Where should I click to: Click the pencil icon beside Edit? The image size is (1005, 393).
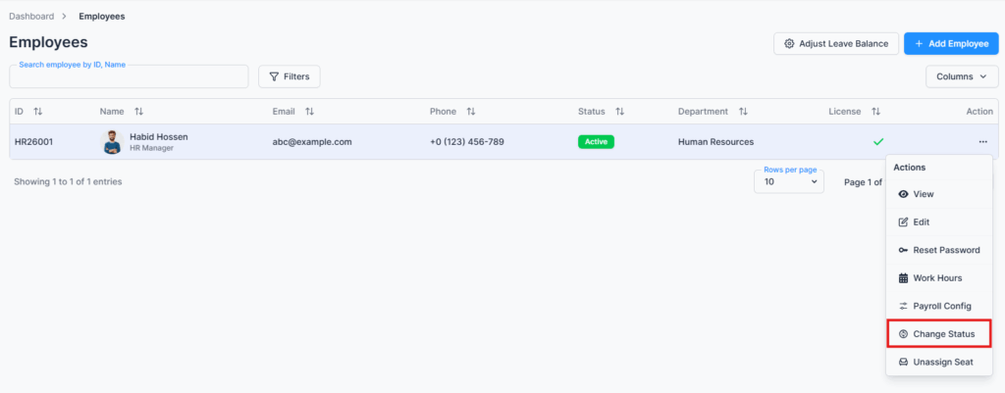point(903,222)
